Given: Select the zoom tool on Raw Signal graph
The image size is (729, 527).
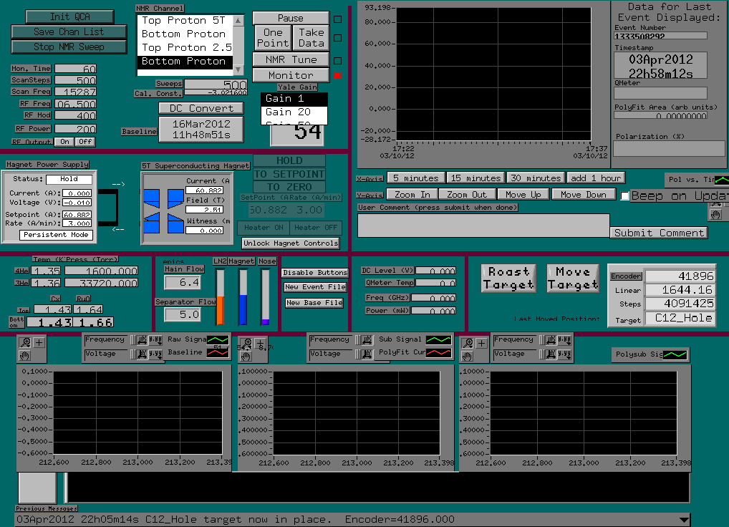Looking at the screenshot, I should coord(25,343).
